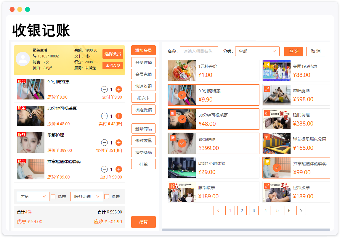Go to next page arrow
Screen dimensions: 340x238
point(301,211)
